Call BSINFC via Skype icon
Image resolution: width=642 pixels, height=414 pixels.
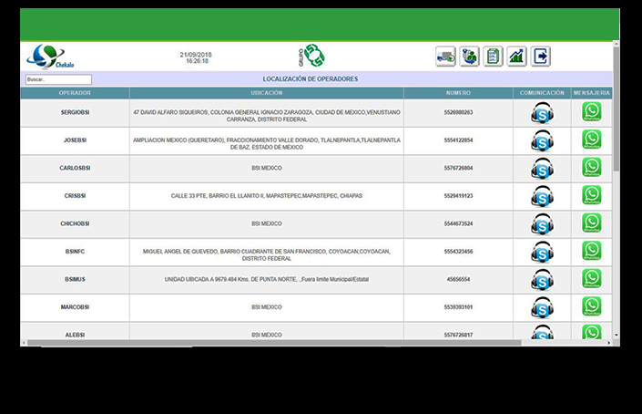(x=542, y=252)
